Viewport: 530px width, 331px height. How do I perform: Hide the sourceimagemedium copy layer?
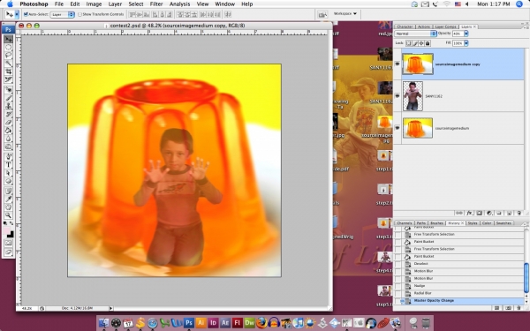point(397,64)
